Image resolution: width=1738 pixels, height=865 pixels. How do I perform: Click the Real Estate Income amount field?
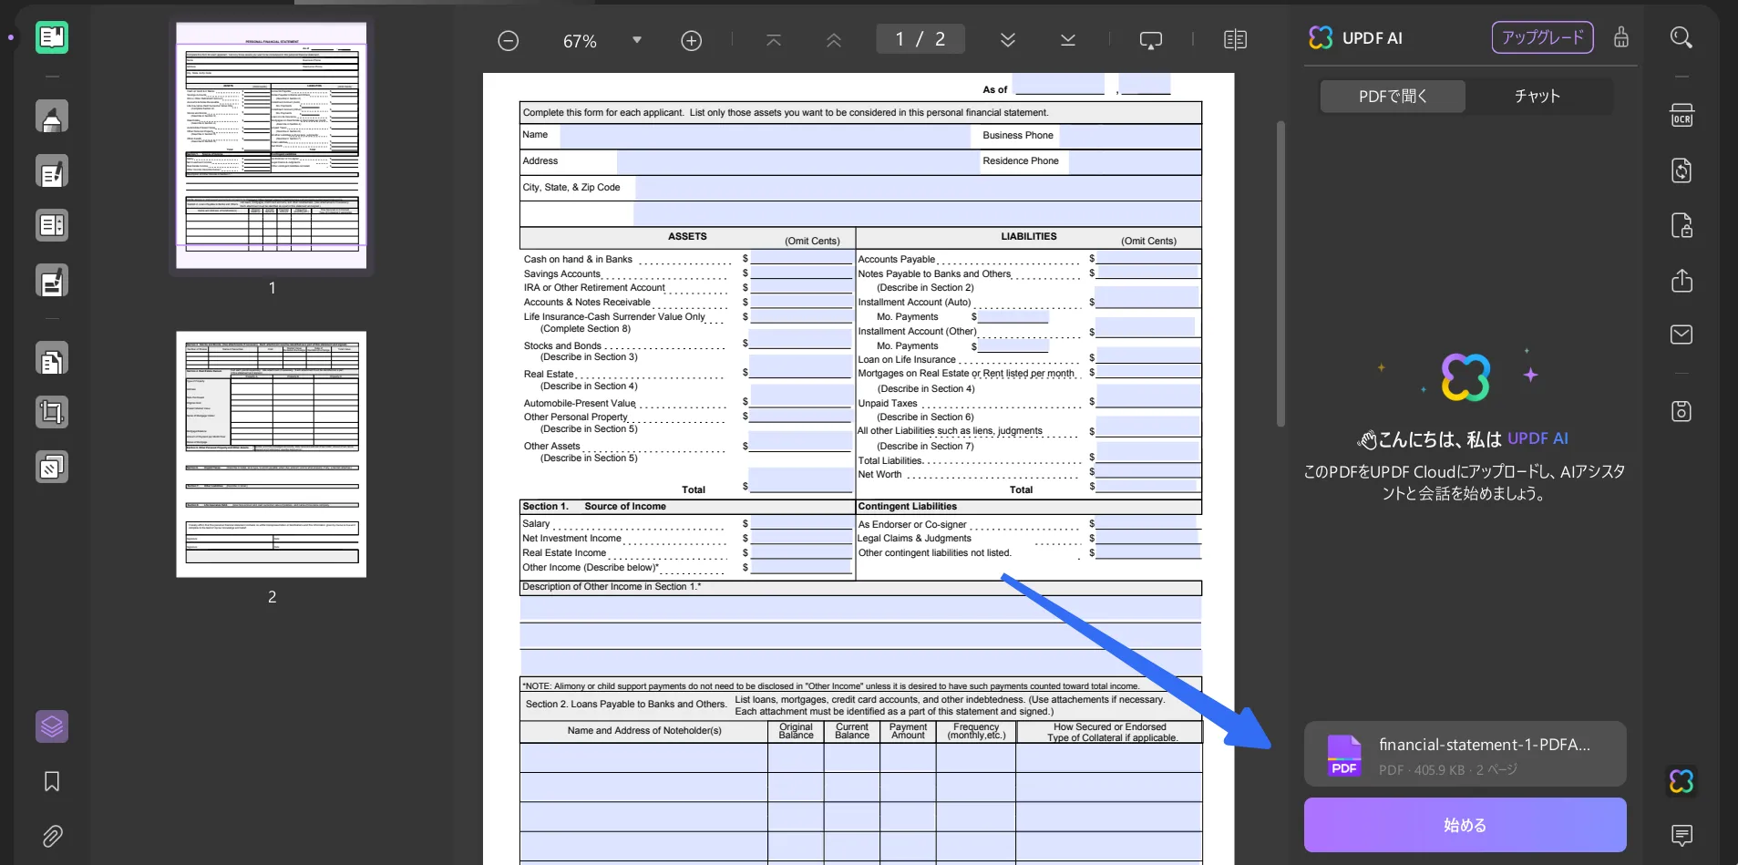coord(801,552)
